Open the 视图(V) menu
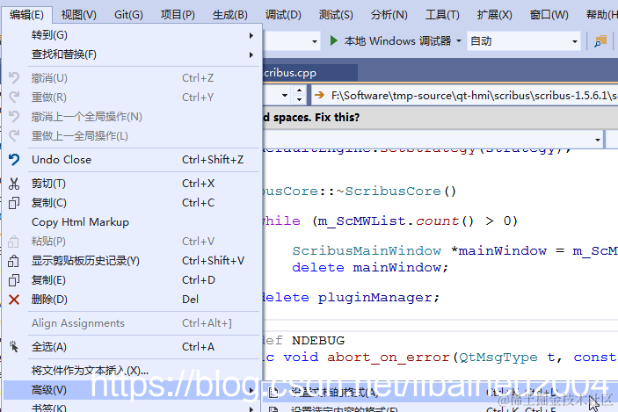 [78, 15]
